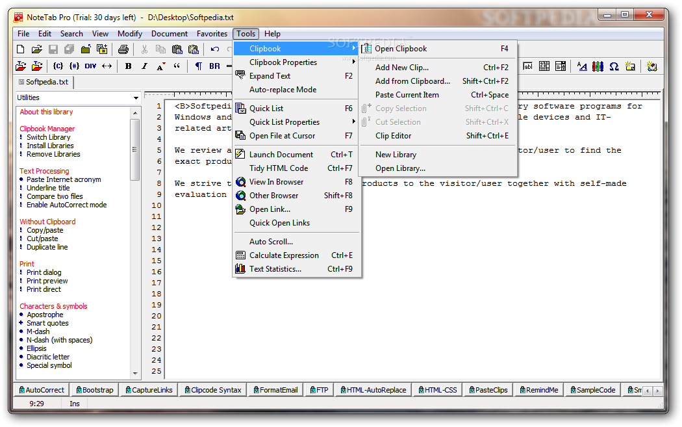Open the File menu
The width and height of the screenshot is (682, 427).
23,34
